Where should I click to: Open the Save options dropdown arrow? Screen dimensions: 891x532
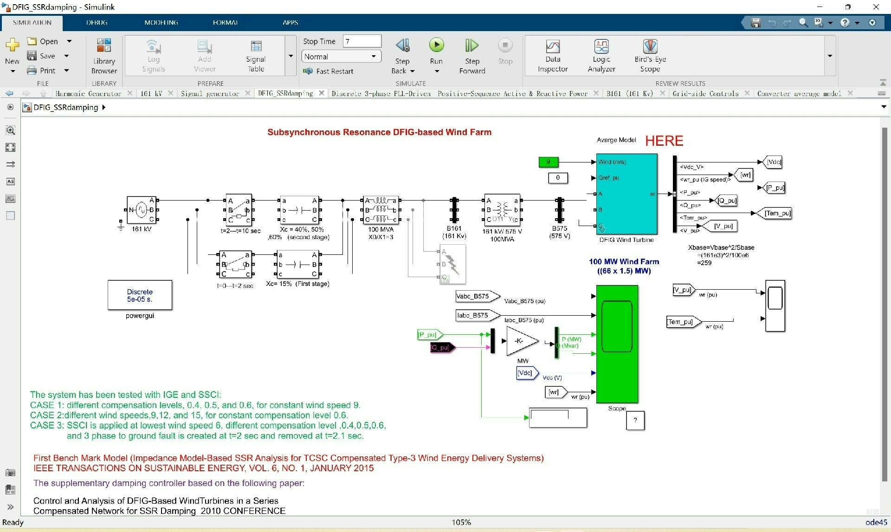click(66, 56)
